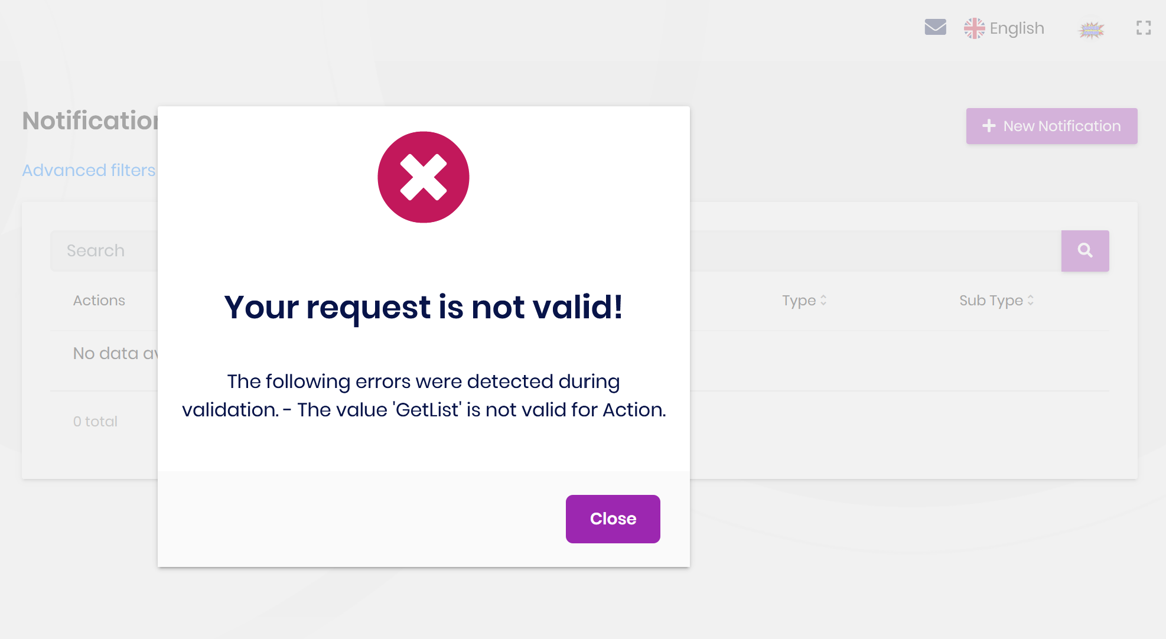This screenshot has width=1166, height=639.
Task: Open the user avatar menu
Action: click(x=1091, y=30)
